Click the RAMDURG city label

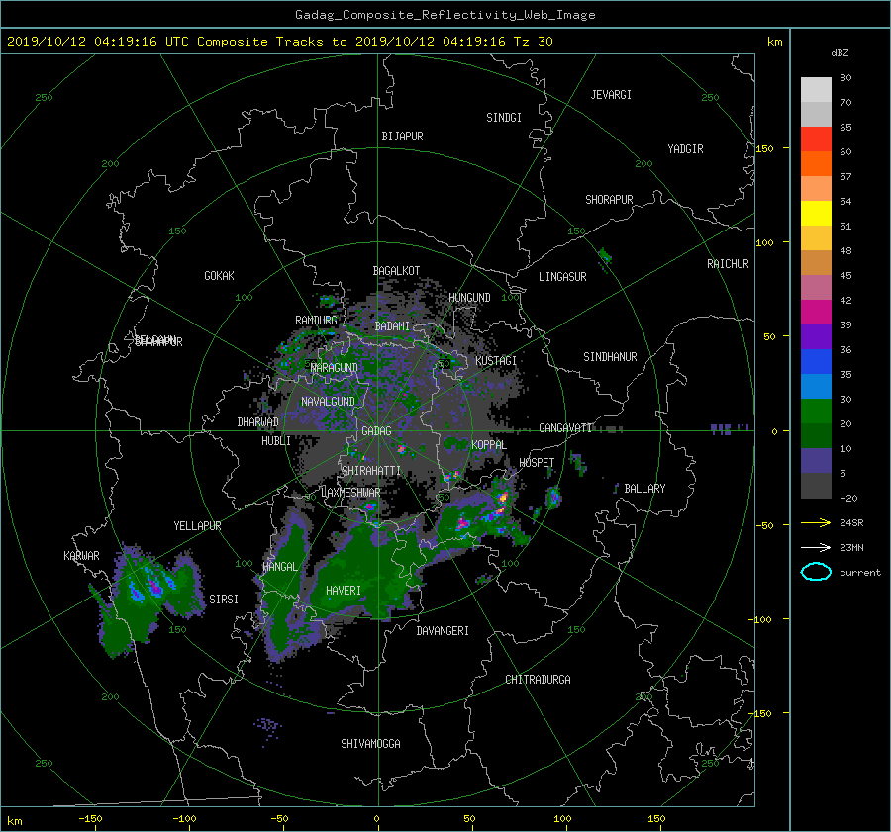[316, 321]
